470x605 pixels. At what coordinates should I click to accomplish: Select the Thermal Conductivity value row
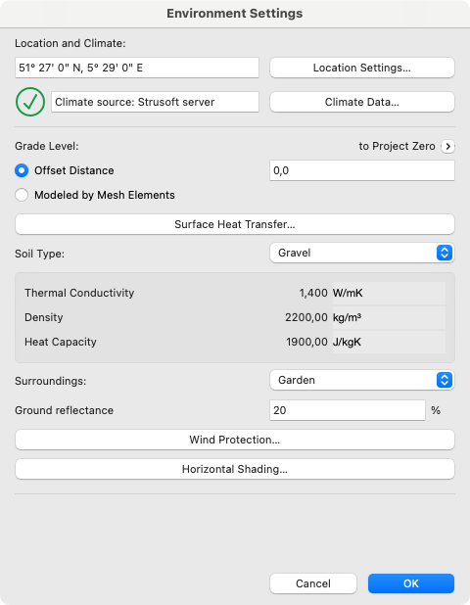[x=235, y=293]
